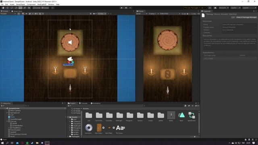258x145 pixels.
Task: Open the GameObject menu
Action: 21,4
